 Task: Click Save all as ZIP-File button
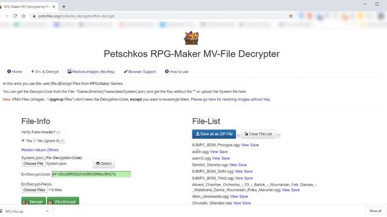[214, 134]
